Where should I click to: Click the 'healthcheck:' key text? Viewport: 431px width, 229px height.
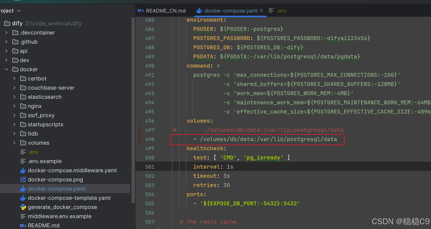(206, 148)
